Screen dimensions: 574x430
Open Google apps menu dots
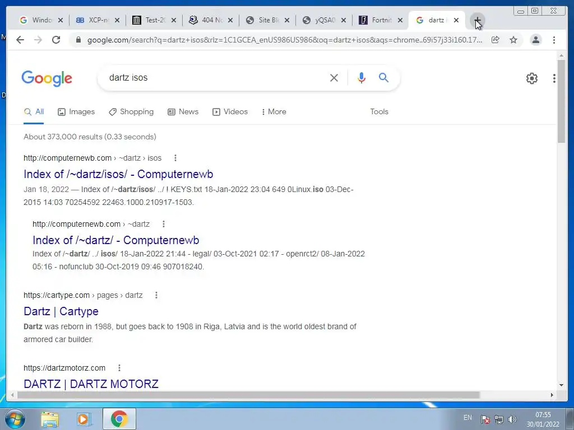pos(554,78)
